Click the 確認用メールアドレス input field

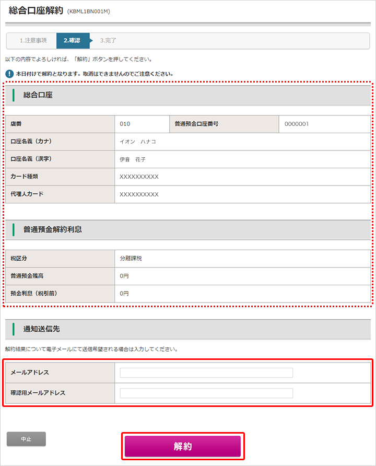tap(206, 393)
